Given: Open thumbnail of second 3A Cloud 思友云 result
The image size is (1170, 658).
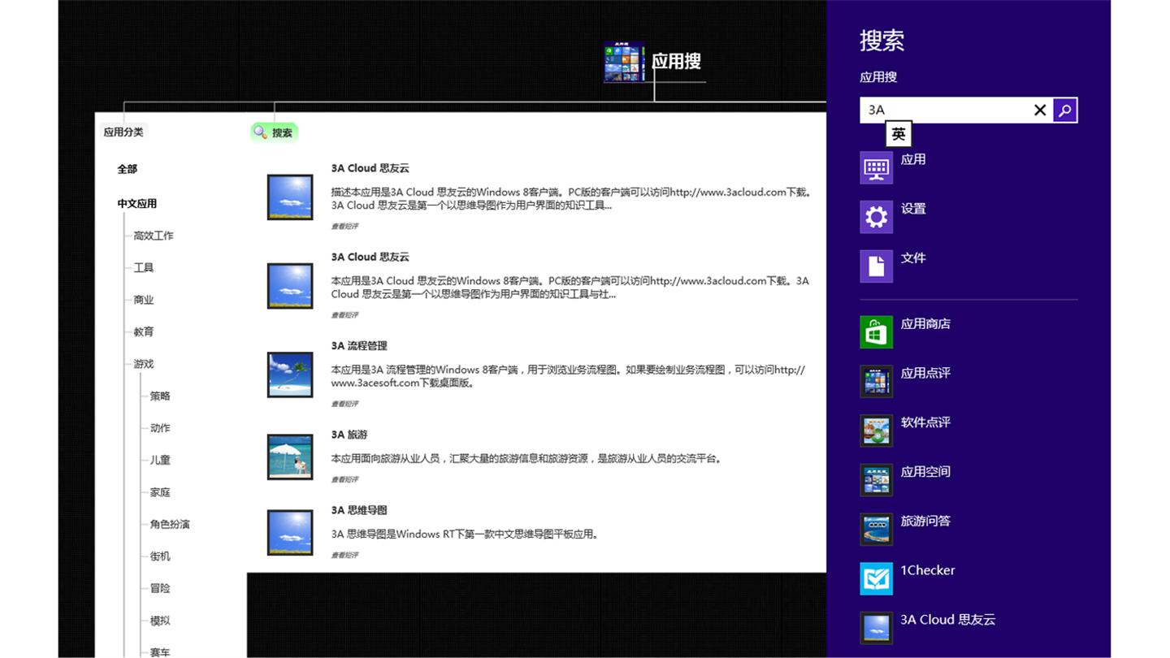Looking at the screenshot, I should 290,286.
